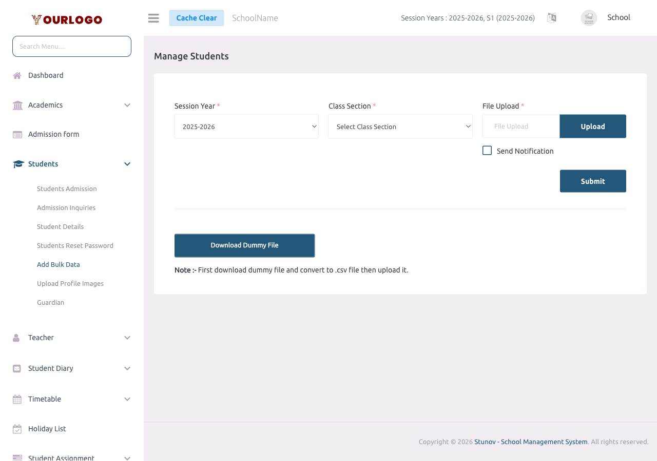Screen dimensions: 657x461
Task: Click the Download Dummy File button
Action: tap(244, 245)
